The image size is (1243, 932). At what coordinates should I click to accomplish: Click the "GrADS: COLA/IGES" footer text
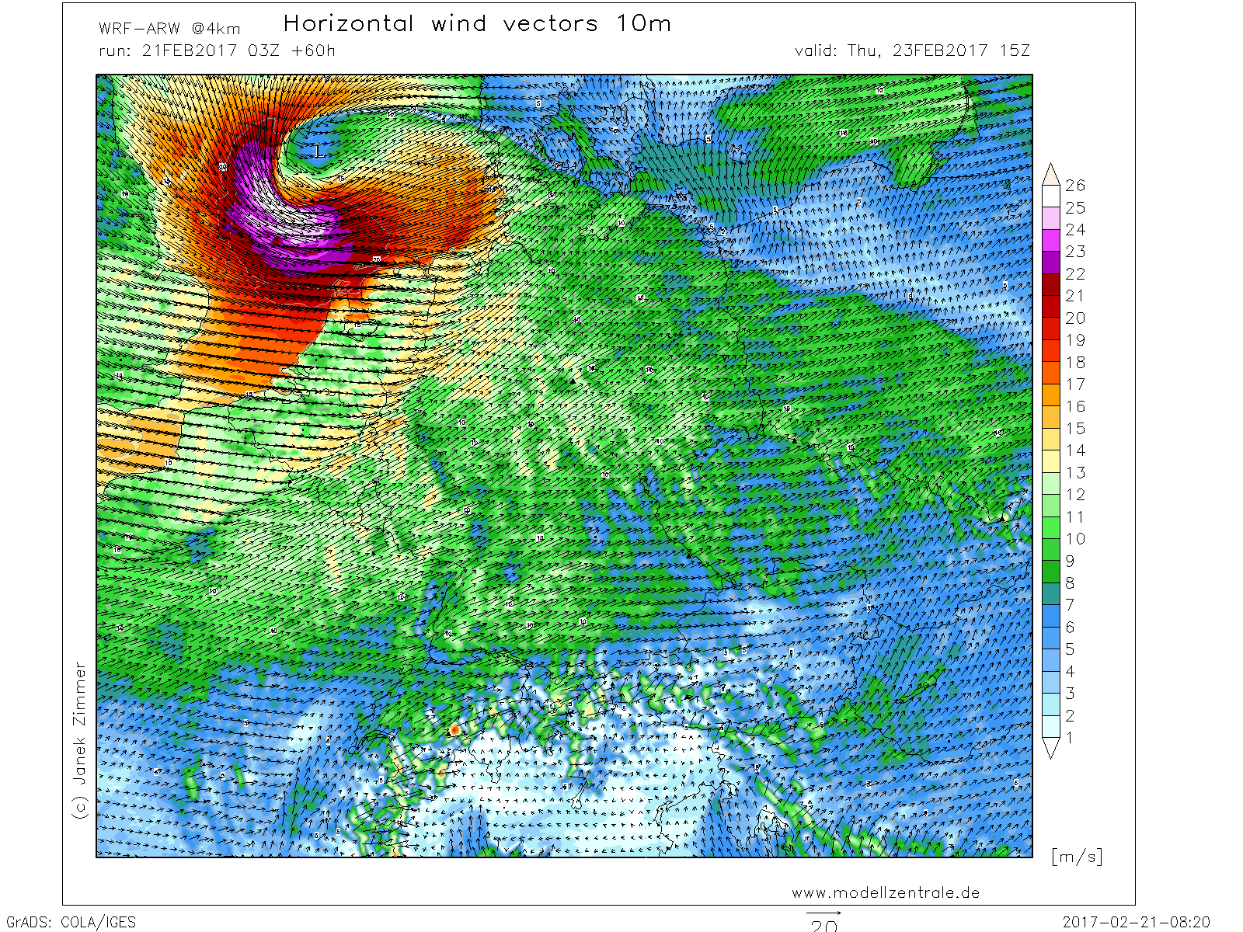(x=71, y=923)
